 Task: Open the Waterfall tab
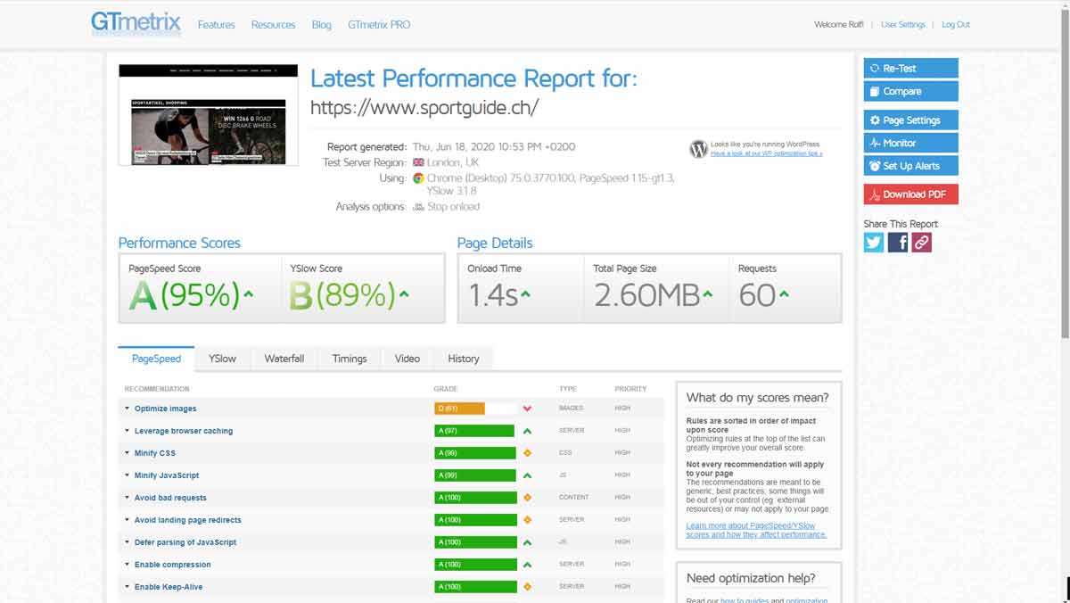(284, 359)
